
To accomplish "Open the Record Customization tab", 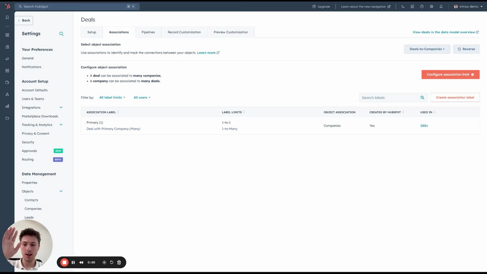I will [184, 32].
